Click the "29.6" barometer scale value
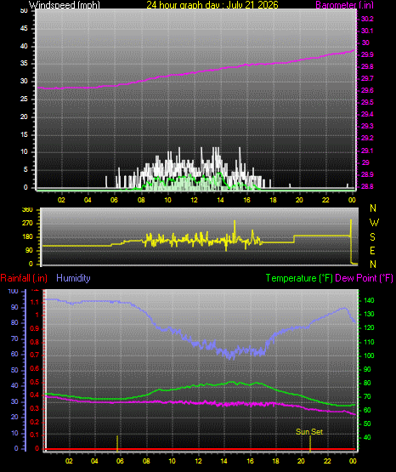This screenshot has height=472, width=396. (367, 90)
